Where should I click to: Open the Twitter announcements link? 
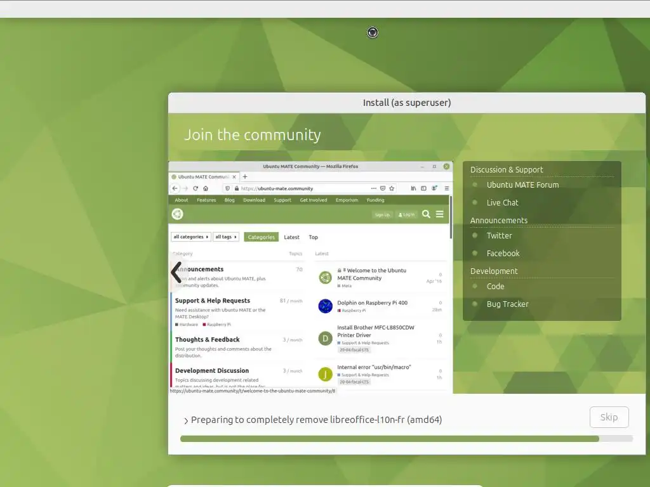click(499, 236)
